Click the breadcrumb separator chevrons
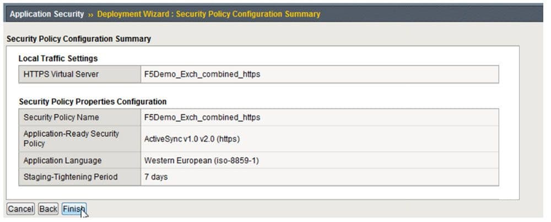551x222 pixels. click(x=90, y=14)
